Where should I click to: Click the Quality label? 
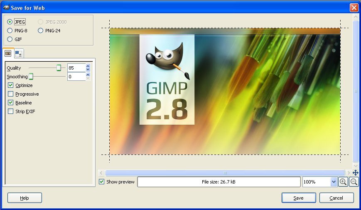tap(14, 68)
